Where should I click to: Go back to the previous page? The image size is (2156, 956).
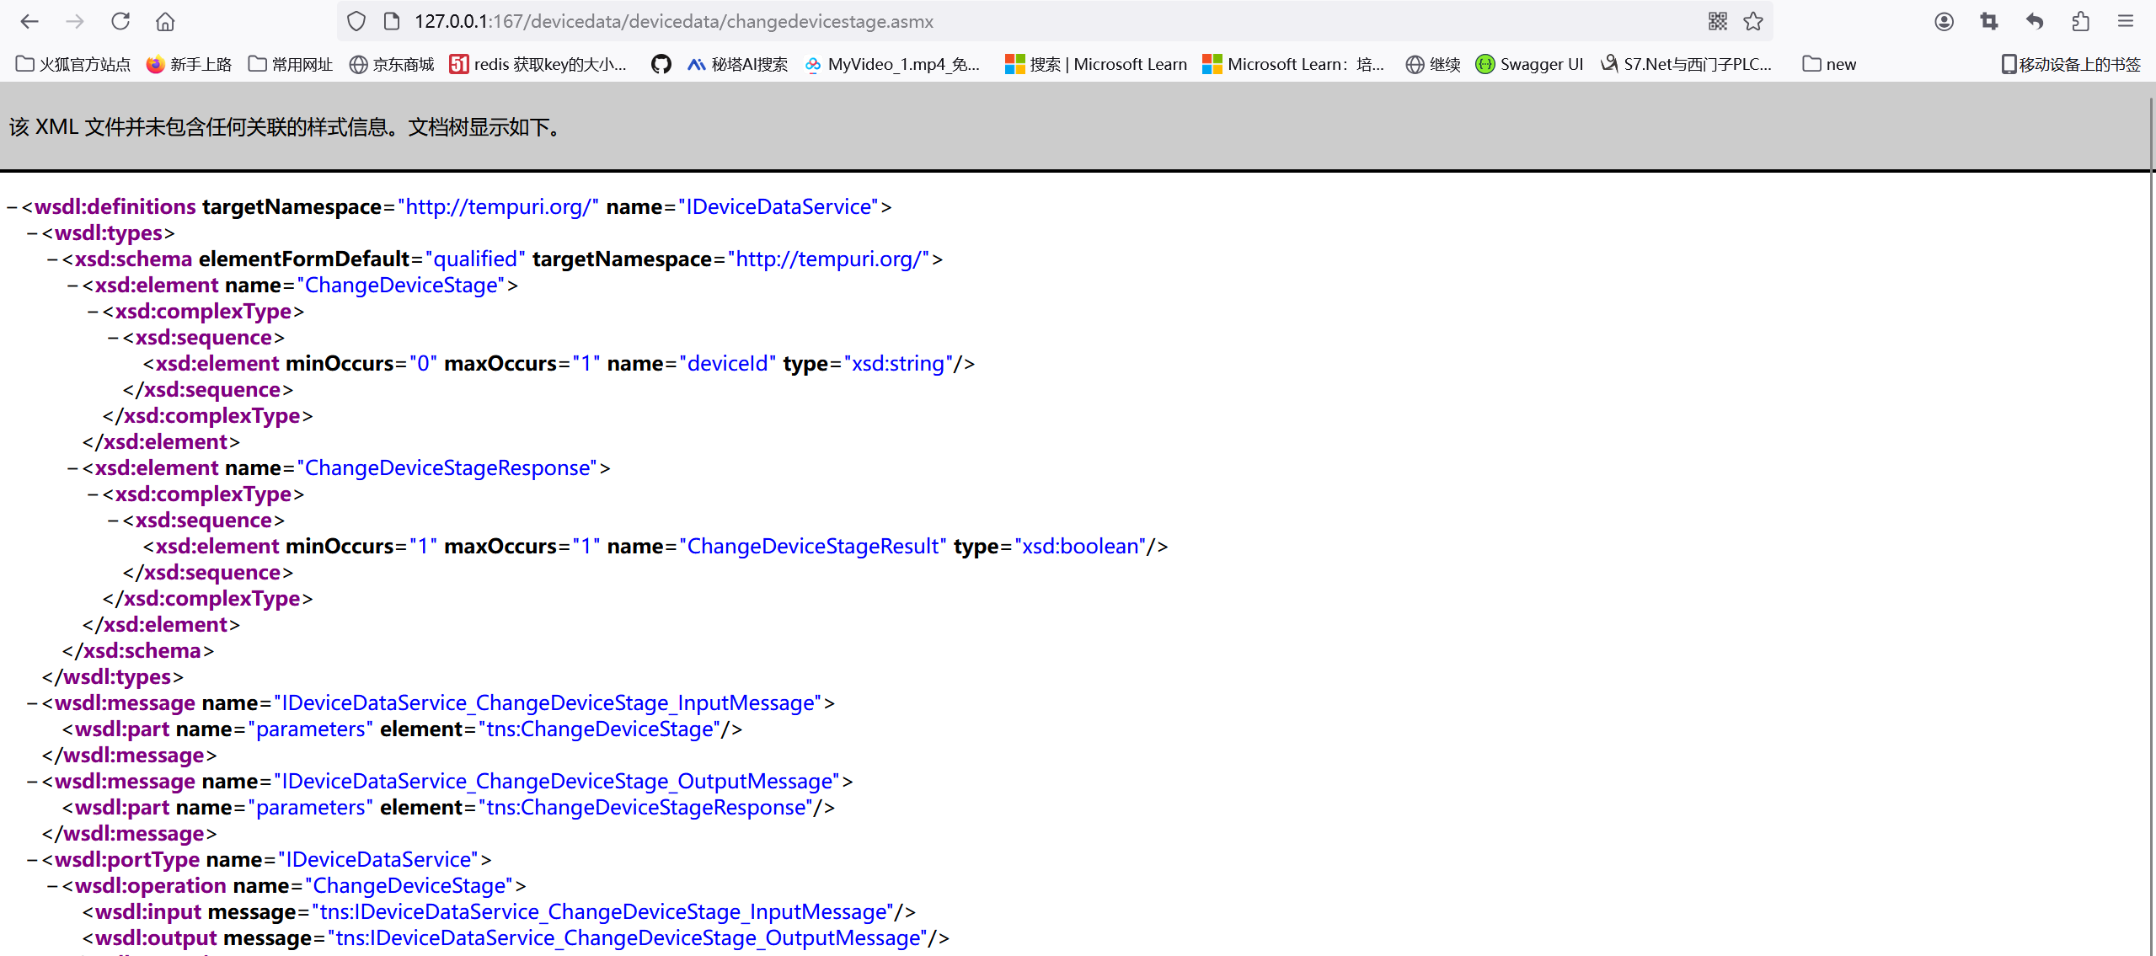pos(29,21)
